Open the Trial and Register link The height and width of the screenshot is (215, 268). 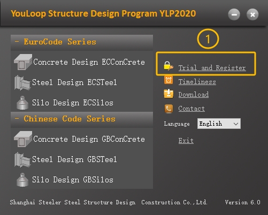pos(212,68)
